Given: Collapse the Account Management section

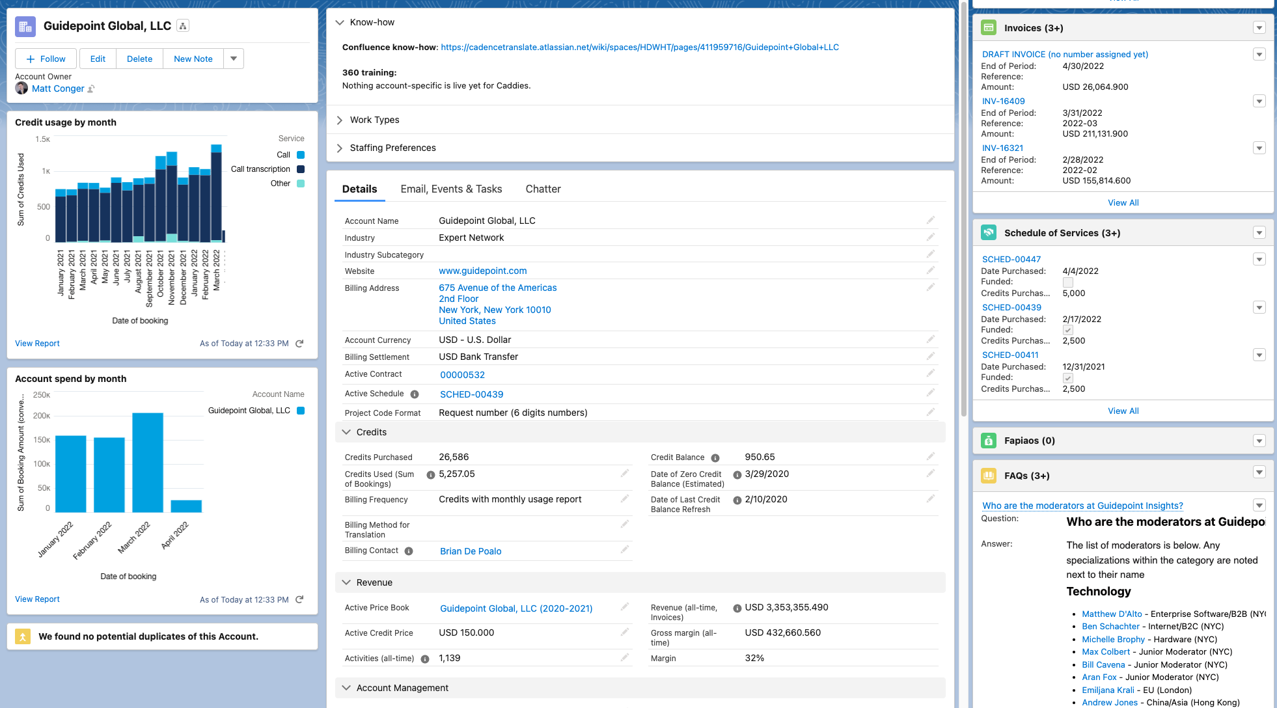Looking at the screenshot, I should point(346,688).
